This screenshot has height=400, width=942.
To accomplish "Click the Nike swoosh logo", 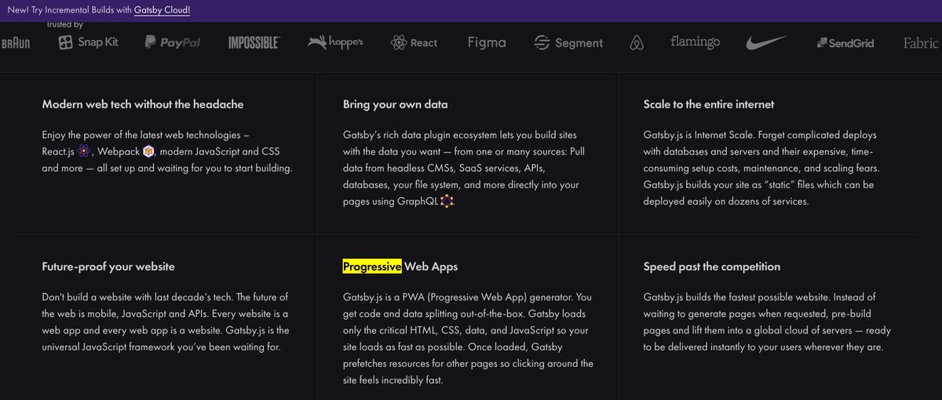I will coord(766,43).
